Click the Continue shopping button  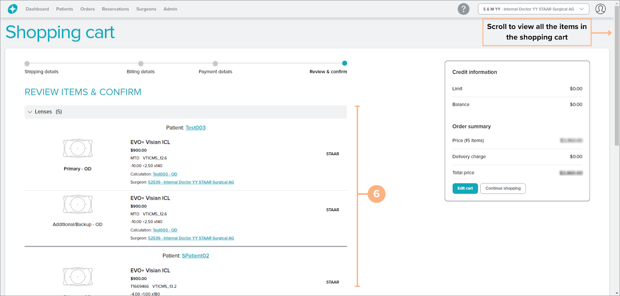(503, 188)
